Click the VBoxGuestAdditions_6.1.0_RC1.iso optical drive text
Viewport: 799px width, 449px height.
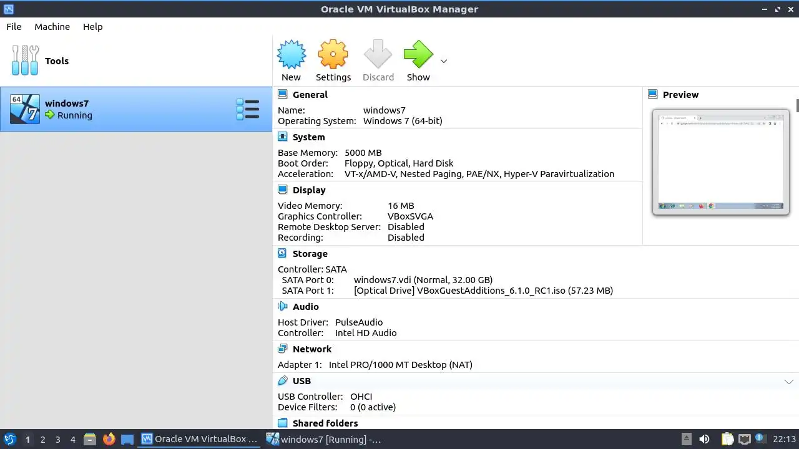pyautogui.click(x=483, y=291)
